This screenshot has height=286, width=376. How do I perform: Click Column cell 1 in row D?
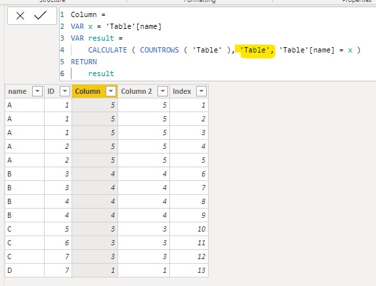[x=94, y=270]
